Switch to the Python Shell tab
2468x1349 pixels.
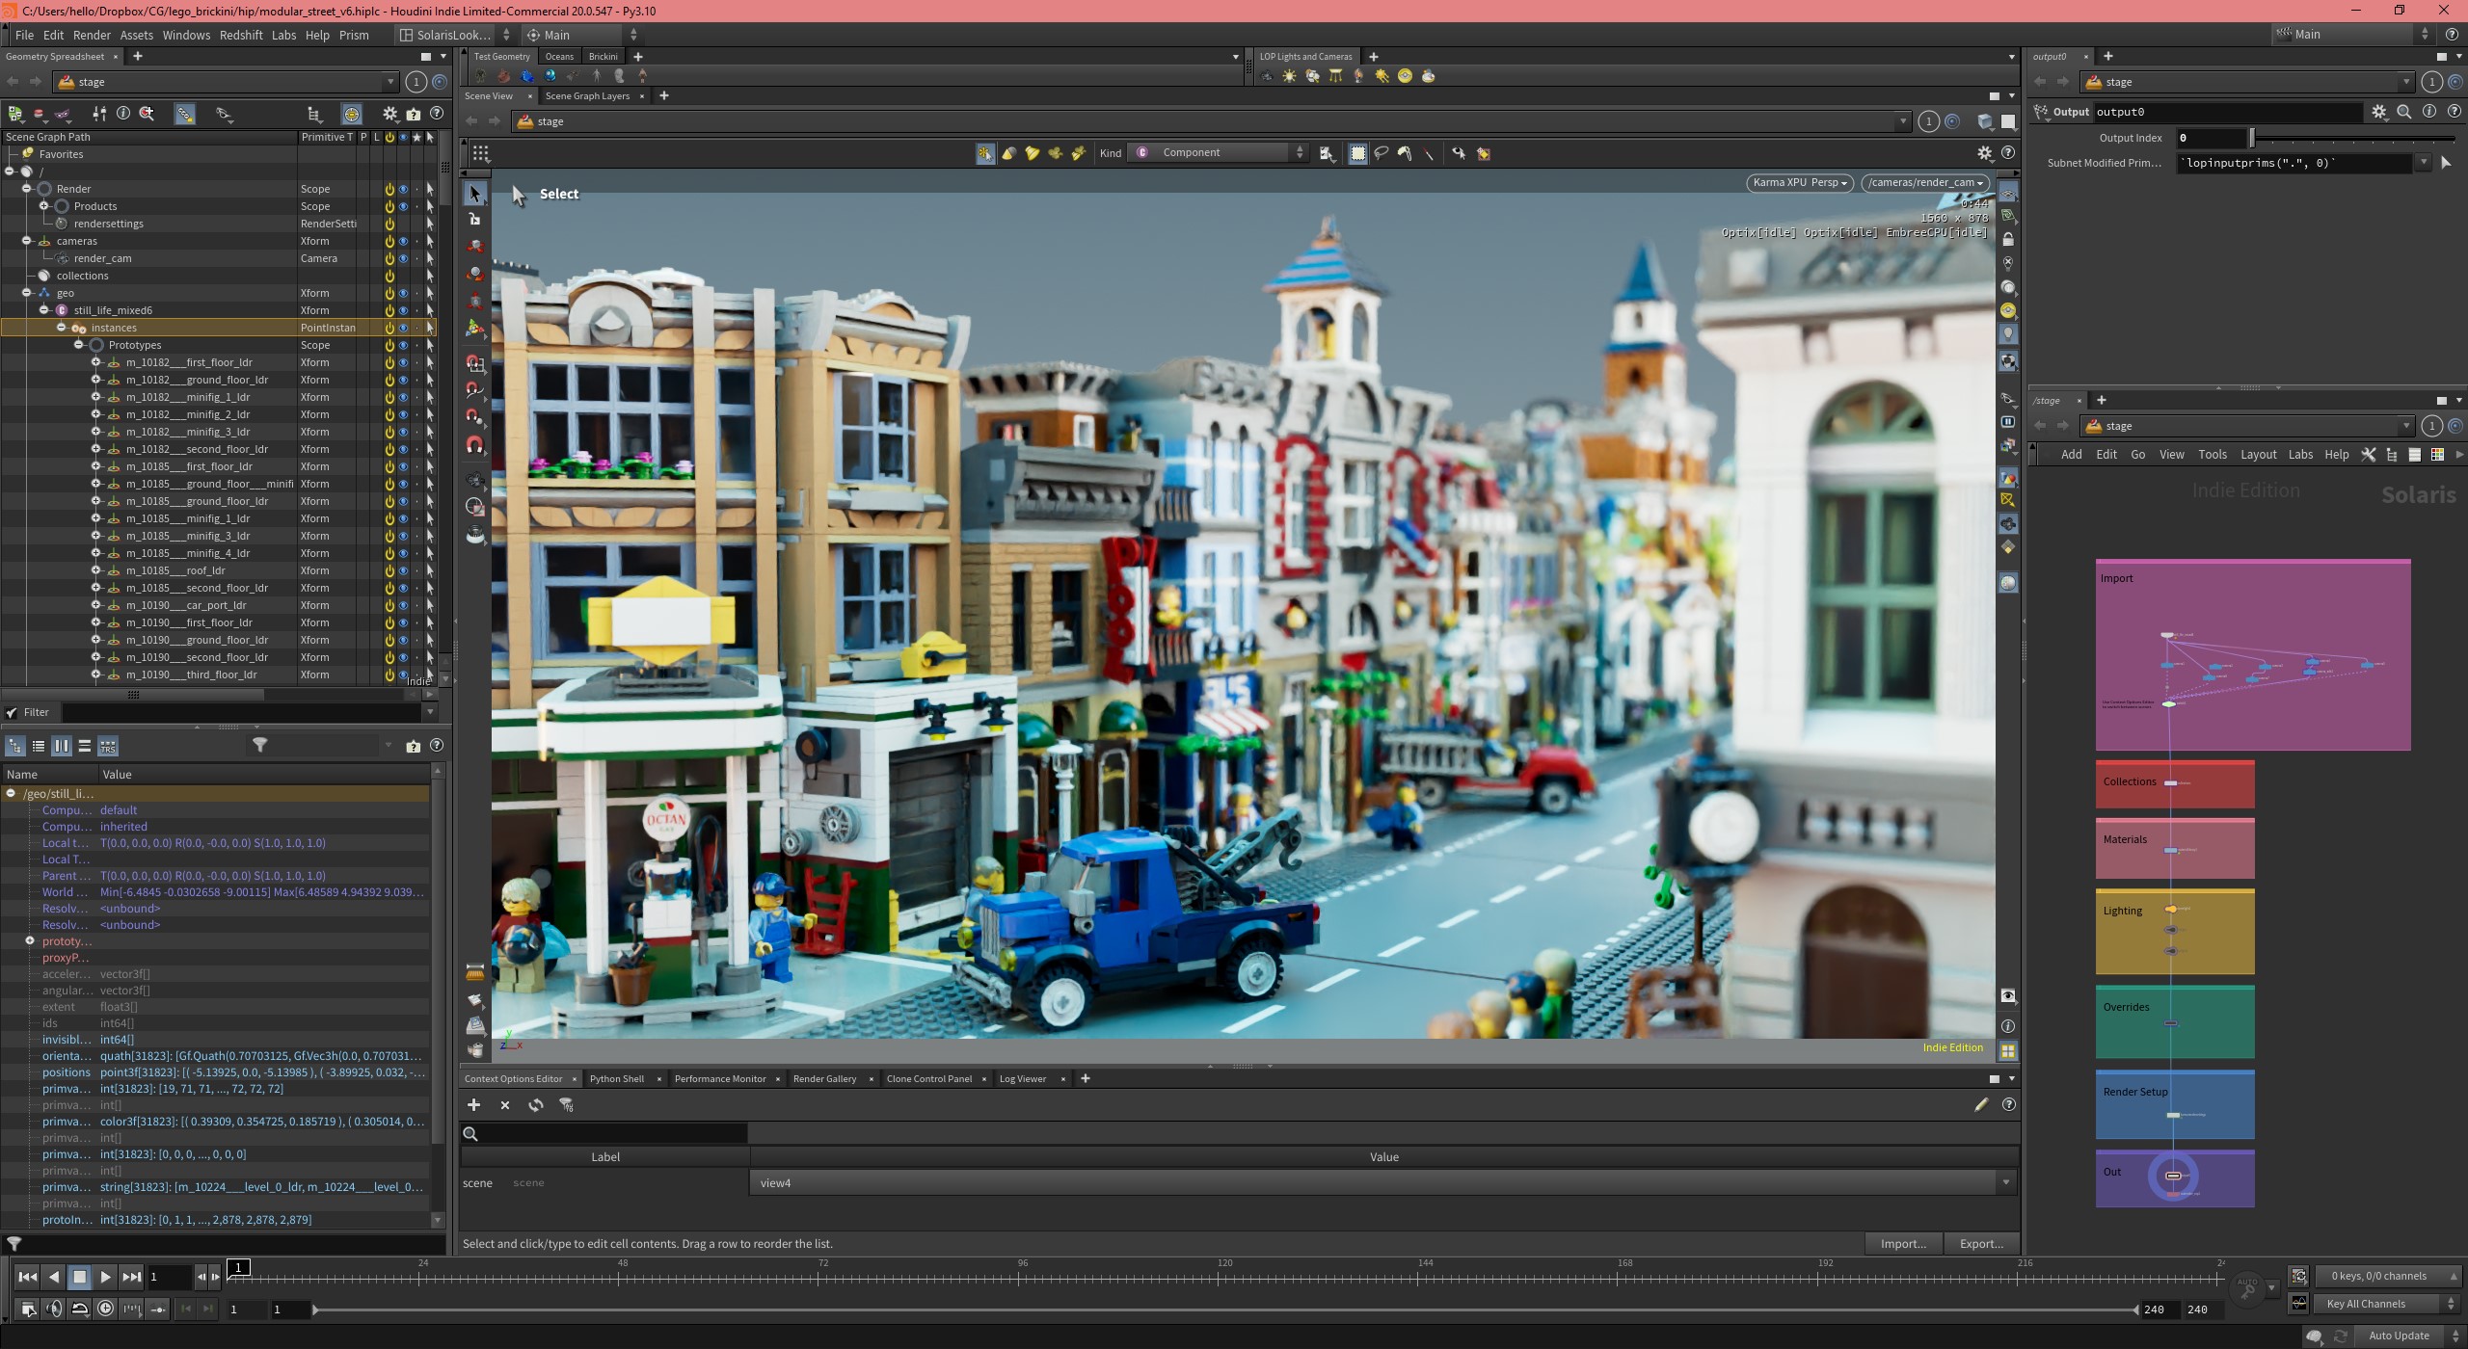point(616,1078)
